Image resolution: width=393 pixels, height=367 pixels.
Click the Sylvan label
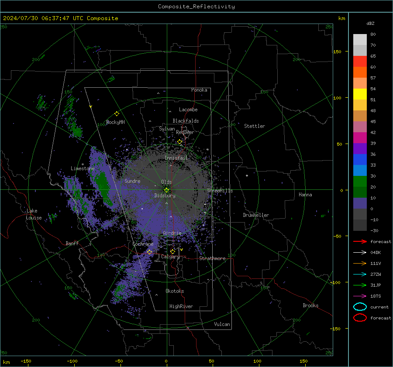[167, 129]
